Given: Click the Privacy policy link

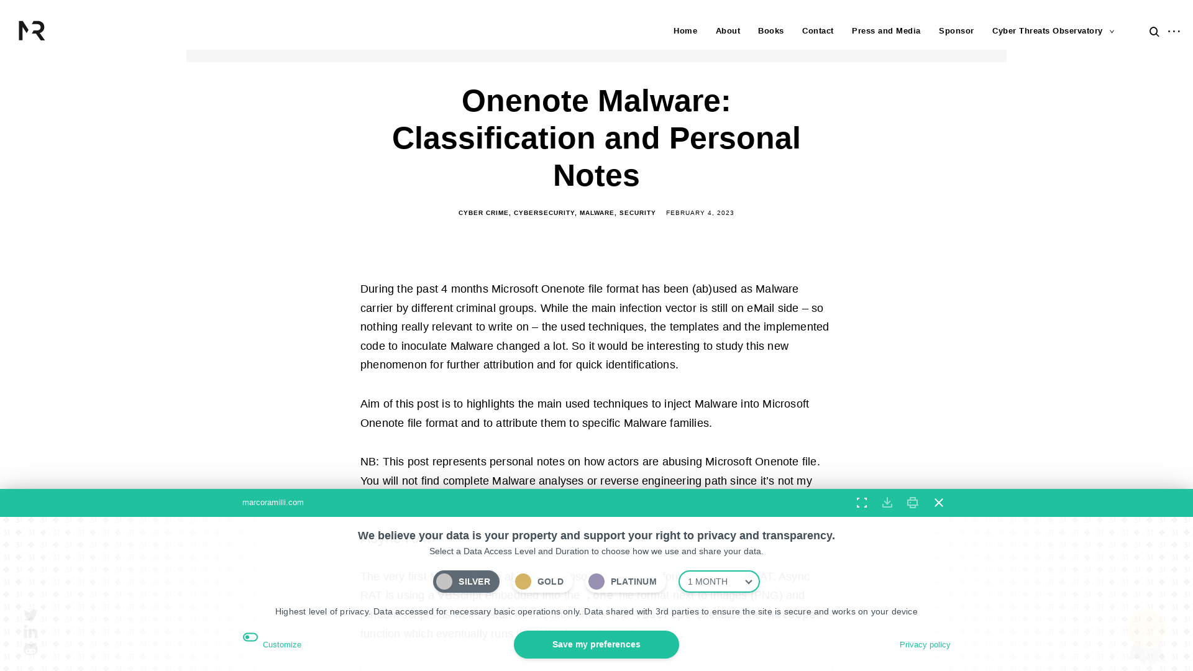Looking at the screenshot, I should pyautogui.click(x=924, y=644).
